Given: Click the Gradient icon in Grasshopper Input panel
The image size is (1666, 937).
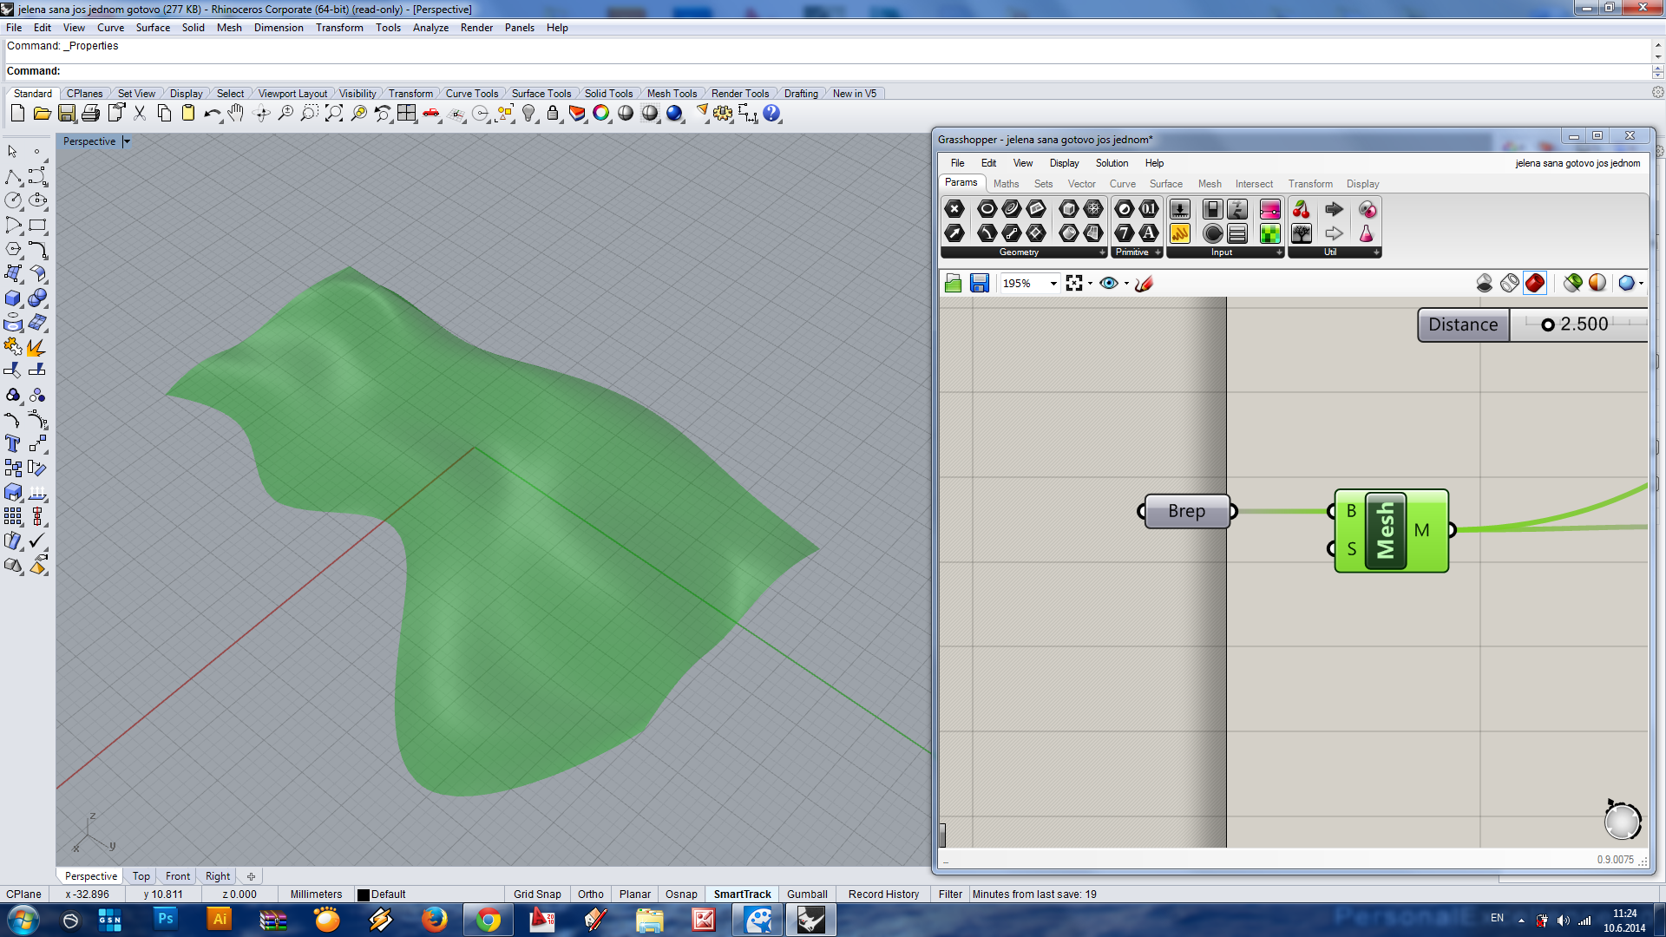Looking at the screenshot, I should pyautogui.click(x=1270, y=209).
